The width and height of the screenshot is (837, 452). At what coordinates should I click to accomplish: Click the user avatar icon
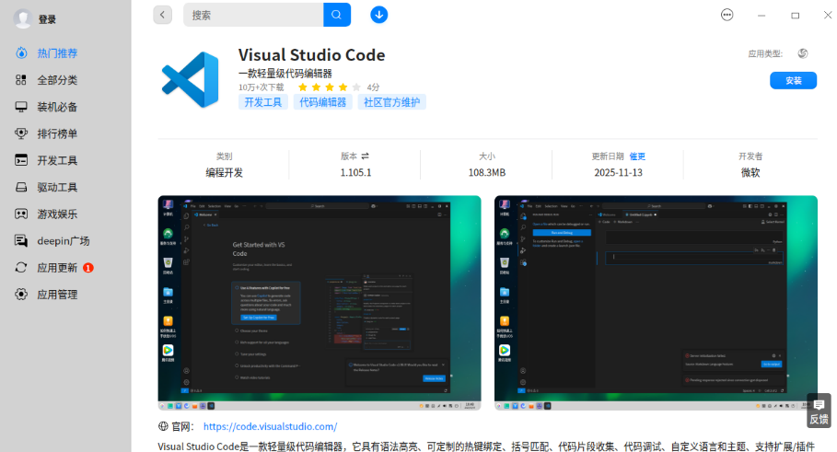pyautogui.click(x=23, y=18)
